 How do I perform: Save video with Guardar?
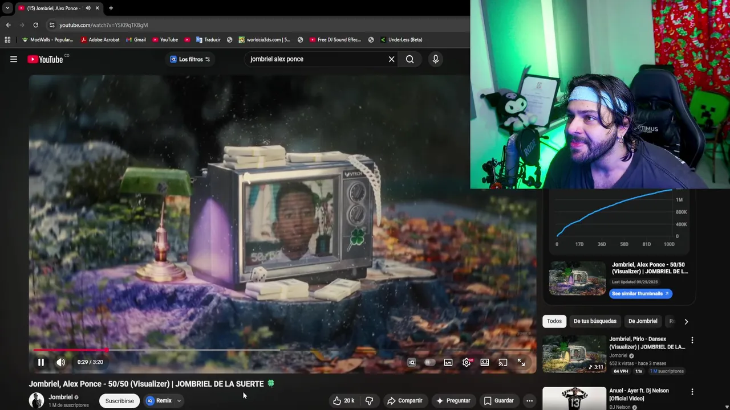coord(498,401)
